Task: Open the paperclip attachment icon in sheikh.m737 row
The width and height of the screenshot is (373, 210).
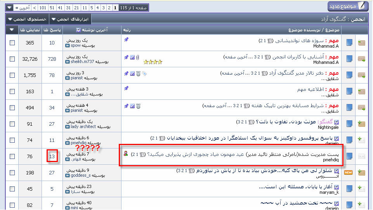Action: tap(137, 57)
